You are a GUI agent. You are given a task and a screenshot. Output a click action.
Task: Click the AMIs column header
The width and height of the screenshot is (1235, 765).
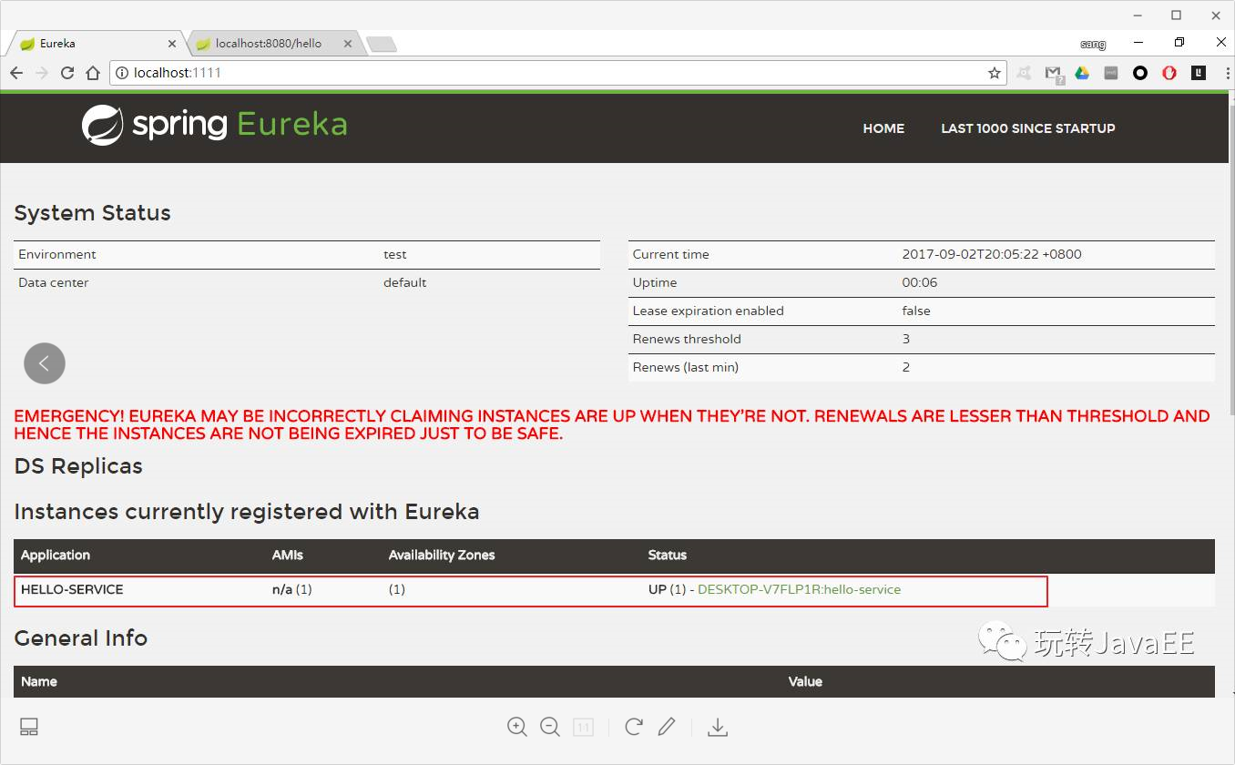288,555
